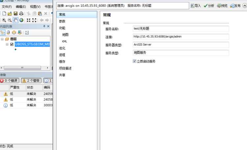Sort results by 状态 column header
Image resolution: width=247 pixels, height=150 pixels.
point(34,87)
